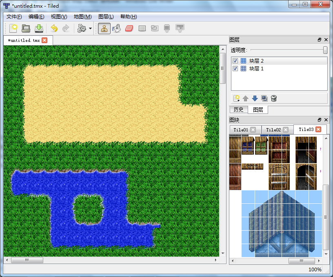
Task: Pick the red bookshelf door tile
Action: (279, 150)
